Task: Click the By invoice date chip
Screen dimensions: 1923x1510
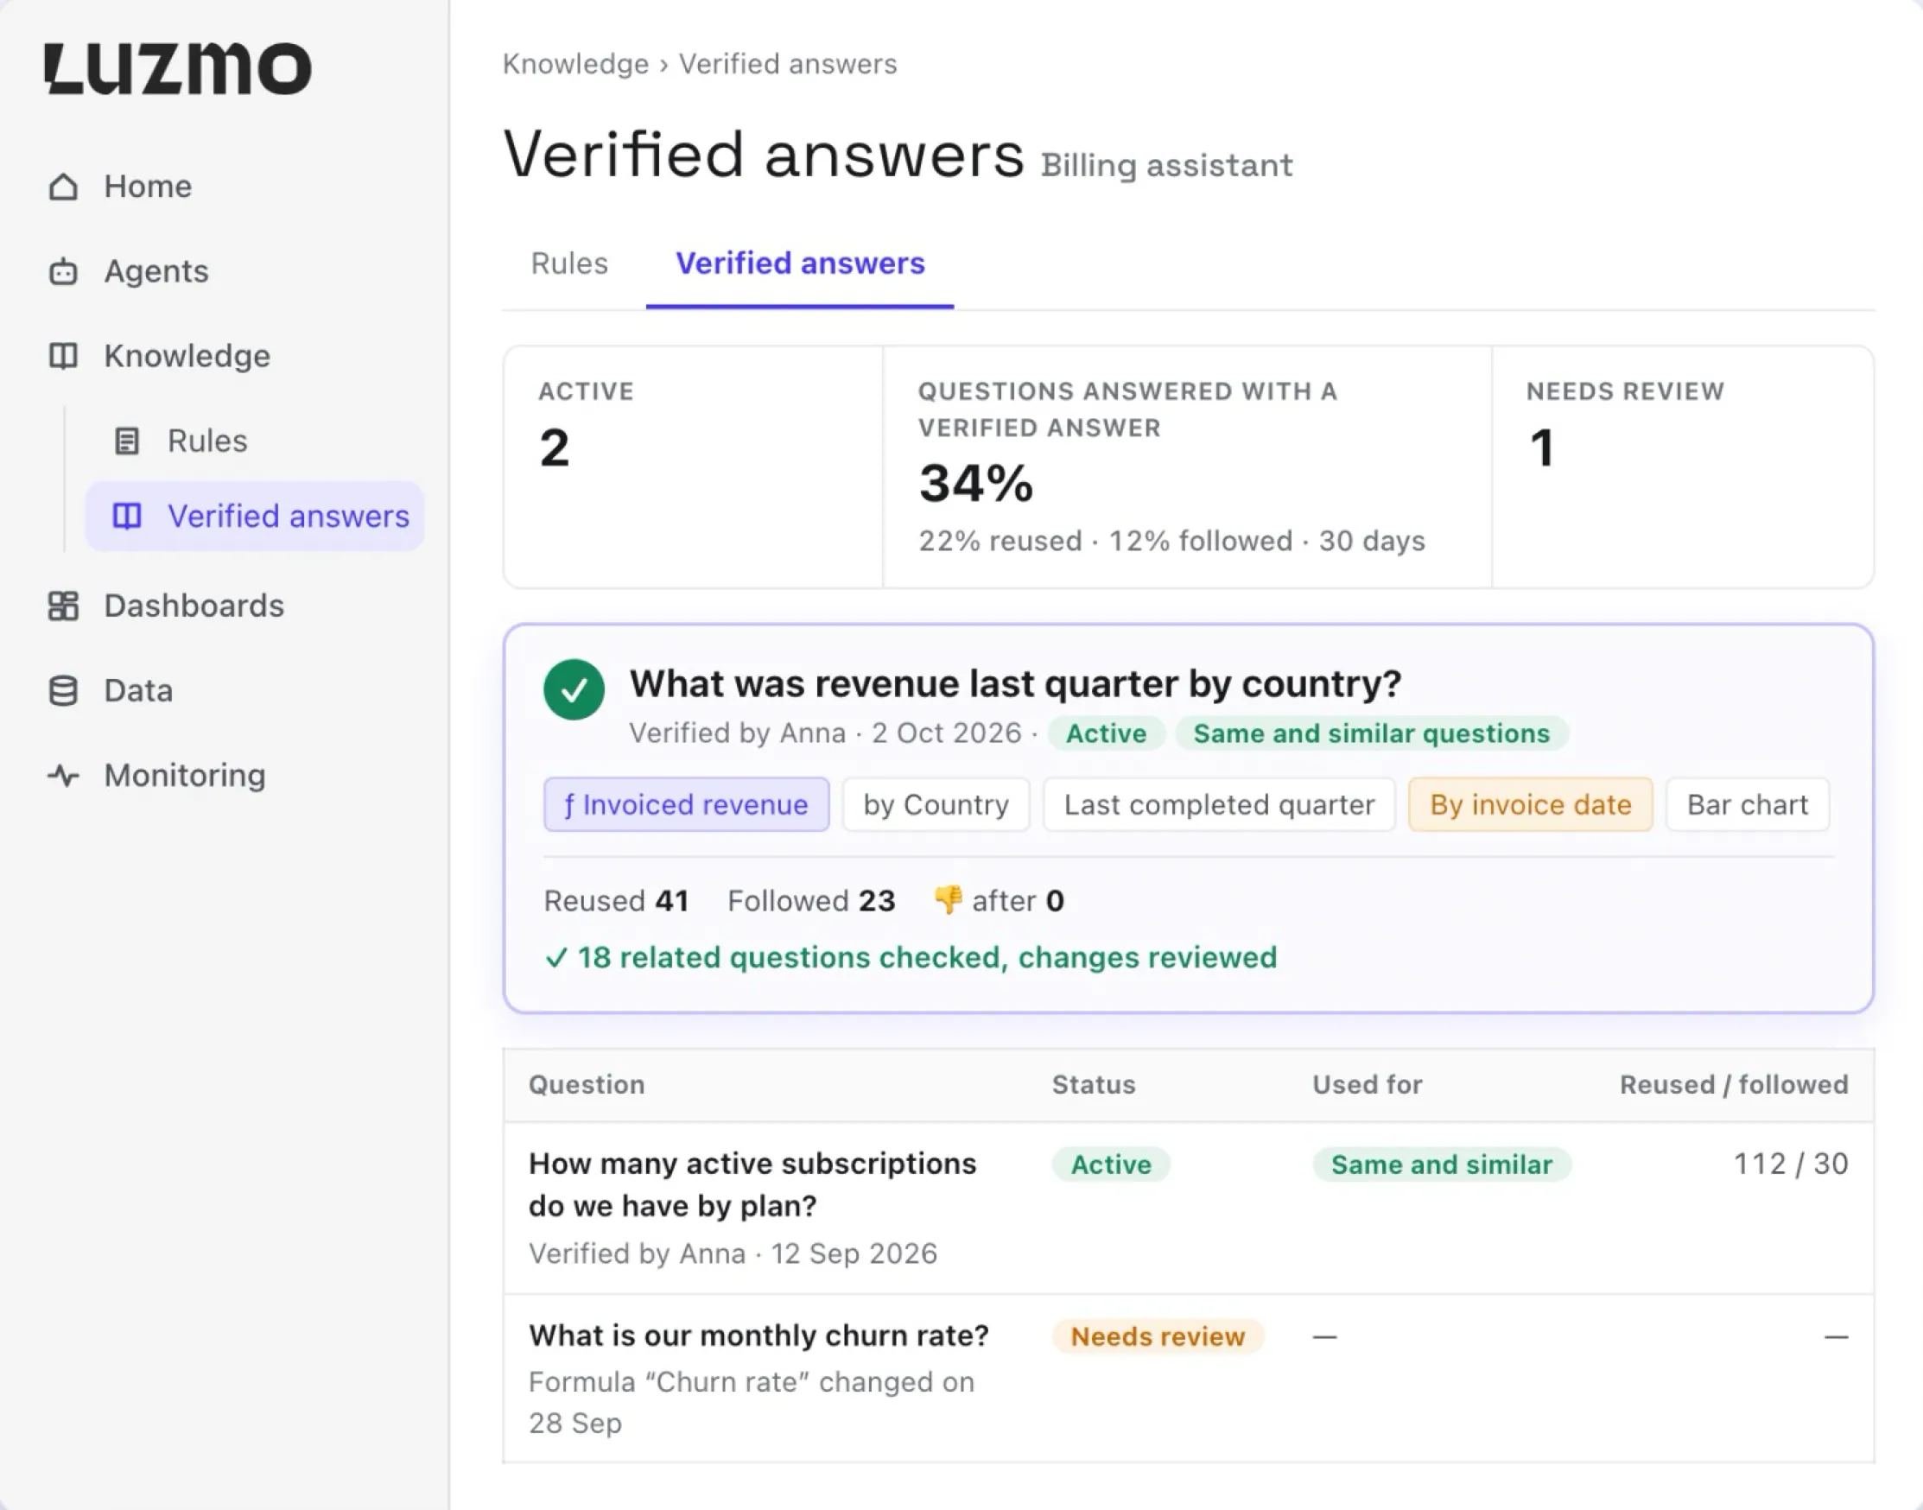Action: pos(1531,804)
